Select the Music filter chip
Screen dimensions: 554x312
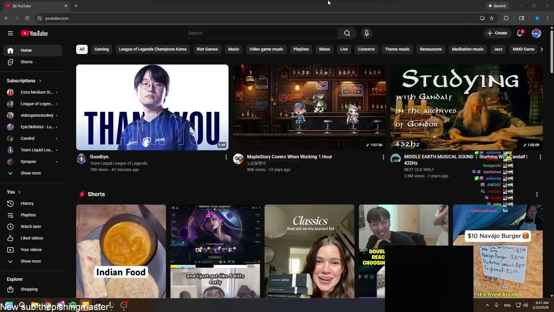tap(234, 49)
